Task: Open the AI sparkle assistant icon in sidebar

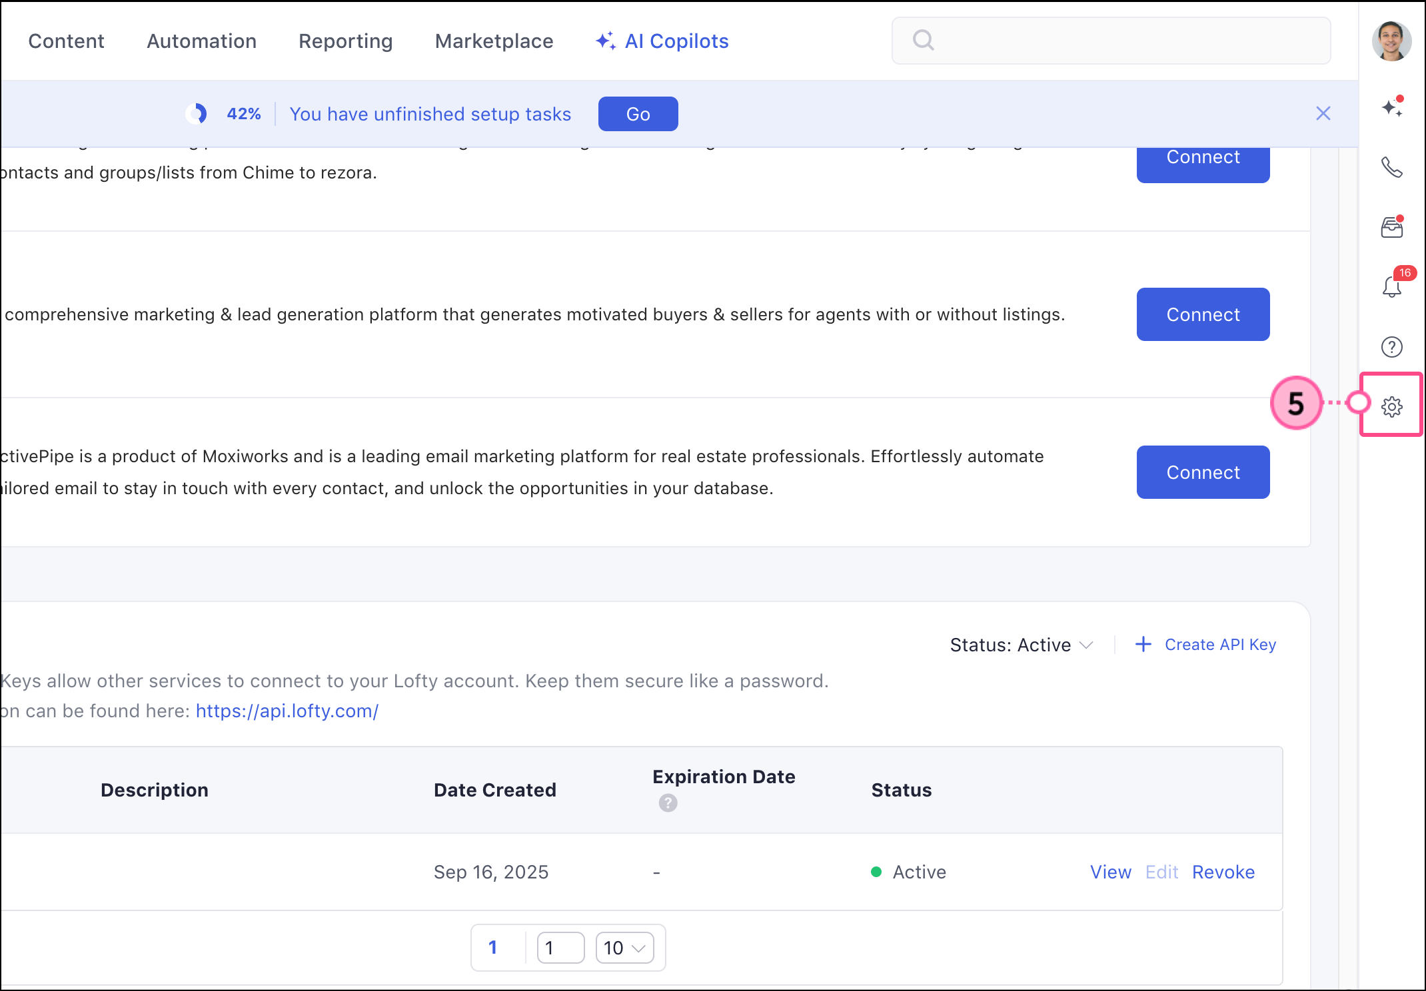Action: coord(1391,107)
